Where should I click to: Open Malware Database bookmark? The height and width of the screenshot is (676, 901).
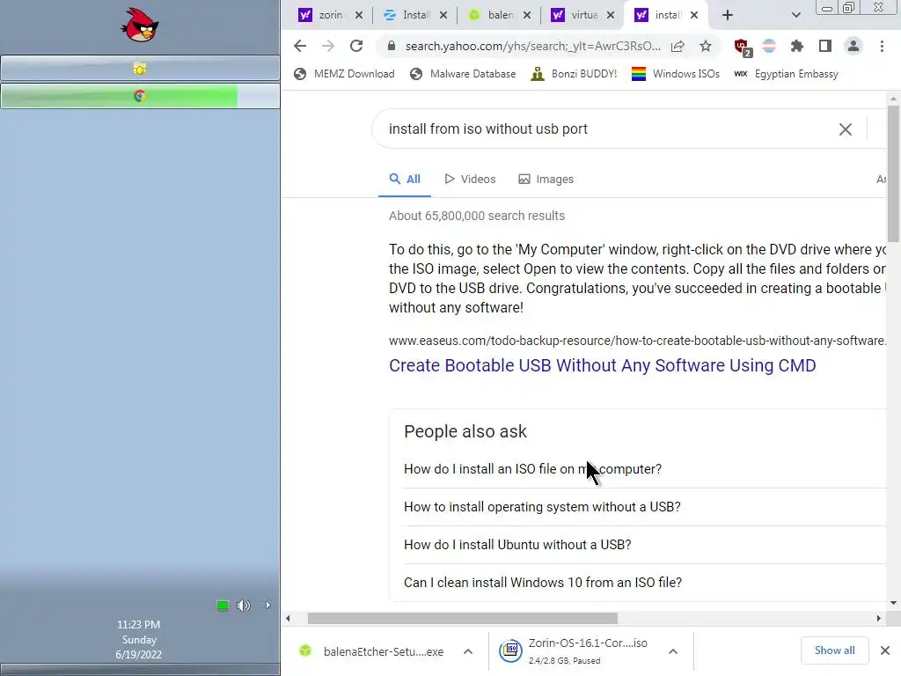[x=463, y=74]
